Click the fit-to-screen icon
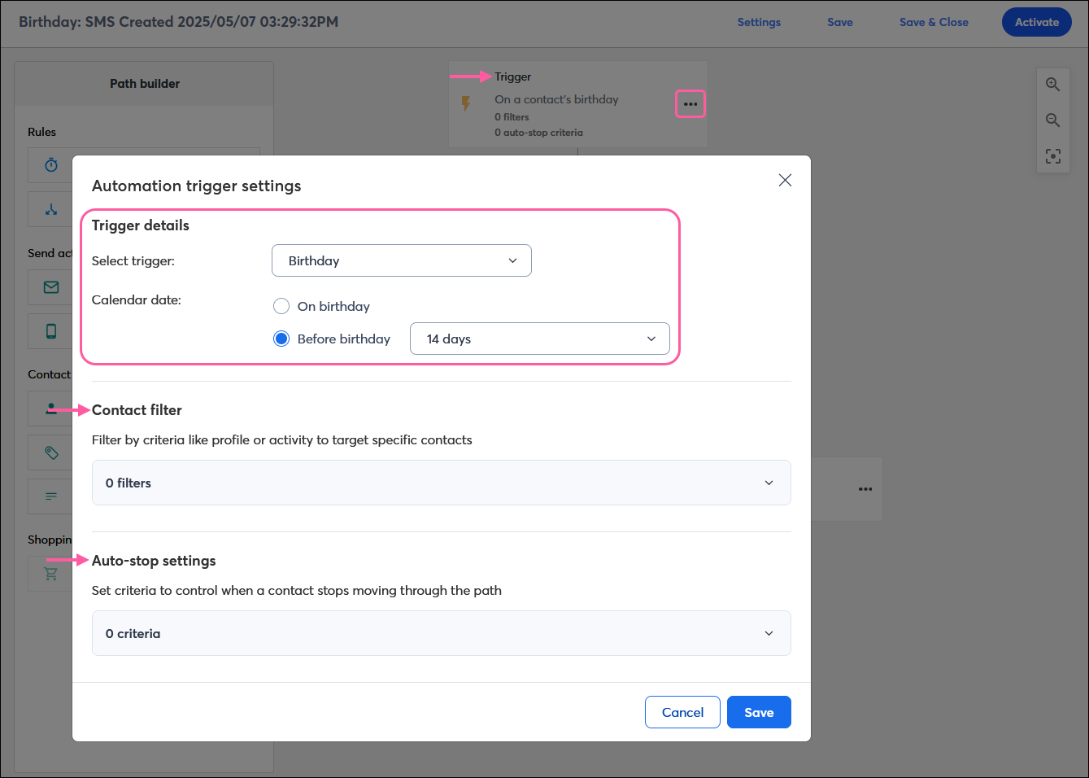Image resolution: width=1089 pixels, height=778 pixels. [1052, 156]
